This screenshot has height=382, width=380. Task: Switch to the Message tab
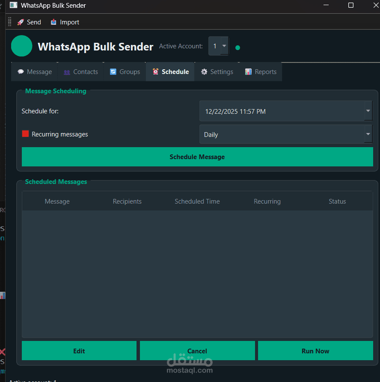click(34, 72)
